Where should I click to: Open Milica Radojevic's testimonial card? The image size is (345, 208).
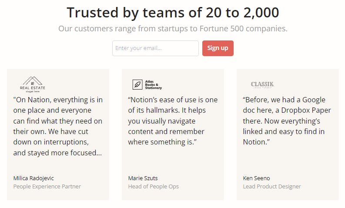(x=58, y=134)
